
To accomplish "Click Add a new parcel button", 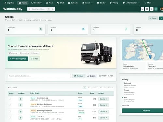I will pyautogui.click(x=18, y=59).
